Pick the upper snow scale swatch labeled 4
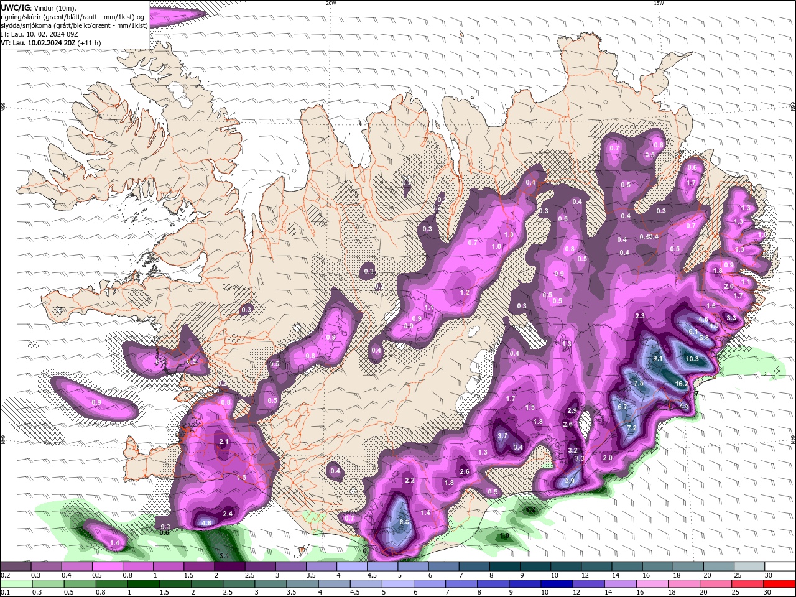Viewport: 796px width, 597px height. pyautogui.click(x=352, y=567)
